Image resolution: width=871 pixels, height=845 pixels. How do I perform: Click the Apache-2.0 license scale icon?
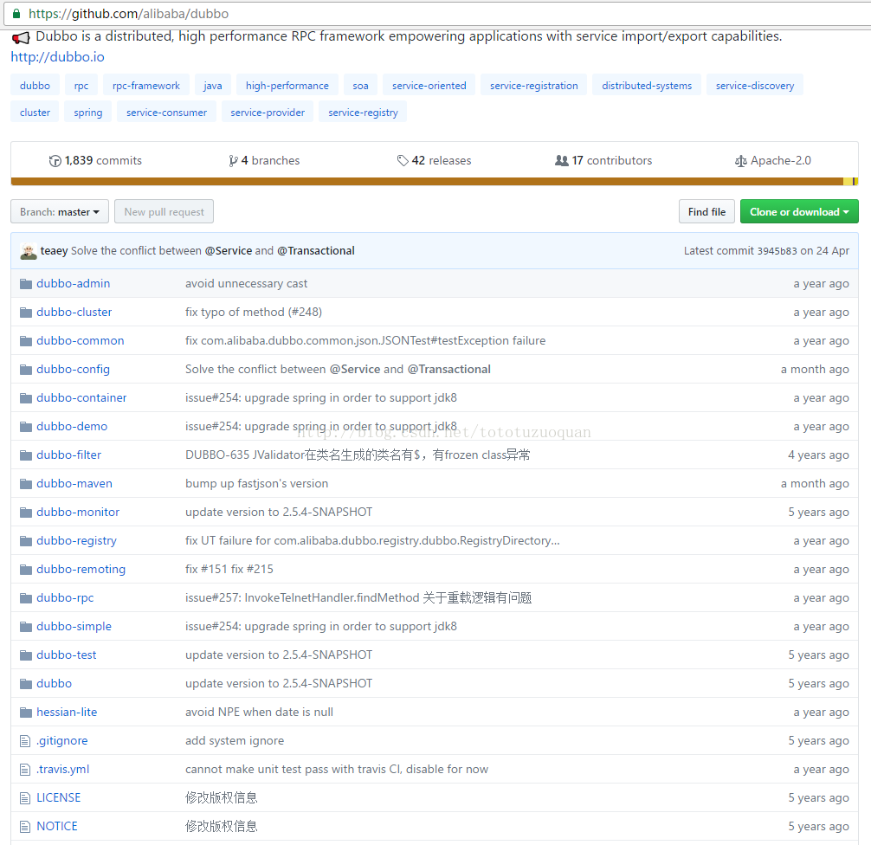pyautogui.click(x=740, y=161)
